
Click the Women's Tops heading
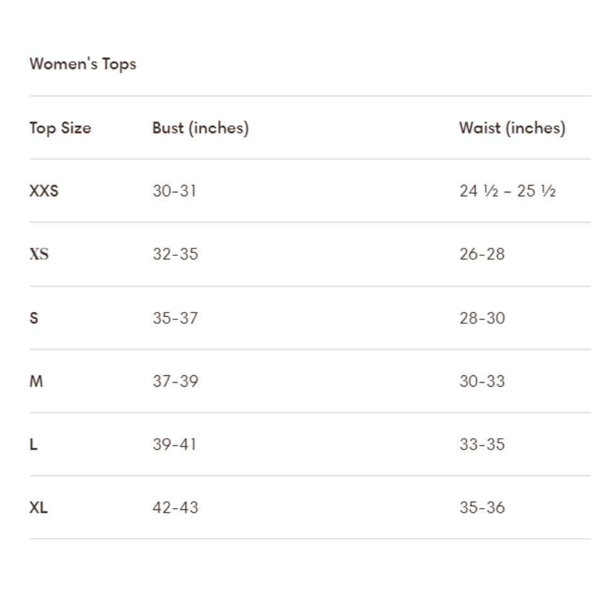[82, 64]
